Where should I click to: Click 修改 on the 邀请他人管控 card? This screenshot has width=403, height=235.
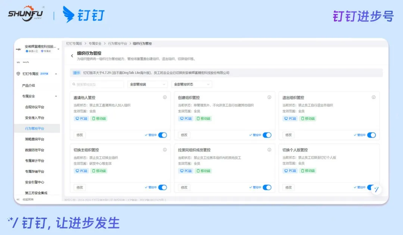tap(80, 135)
